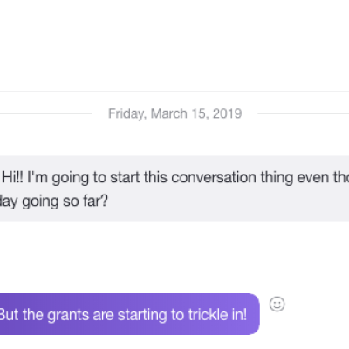Click the "day going so far?" text line

(54, 202)
